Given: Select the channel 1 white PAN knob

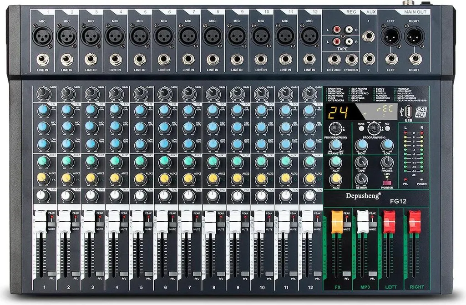Looking at the screenshot, I should pyautogui.click(x=43, y=196).
